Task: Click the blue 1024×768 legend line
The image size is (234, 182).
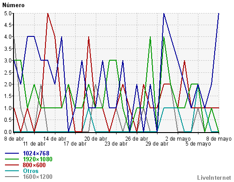Action: pyautogui.click(x=12, y=153)
